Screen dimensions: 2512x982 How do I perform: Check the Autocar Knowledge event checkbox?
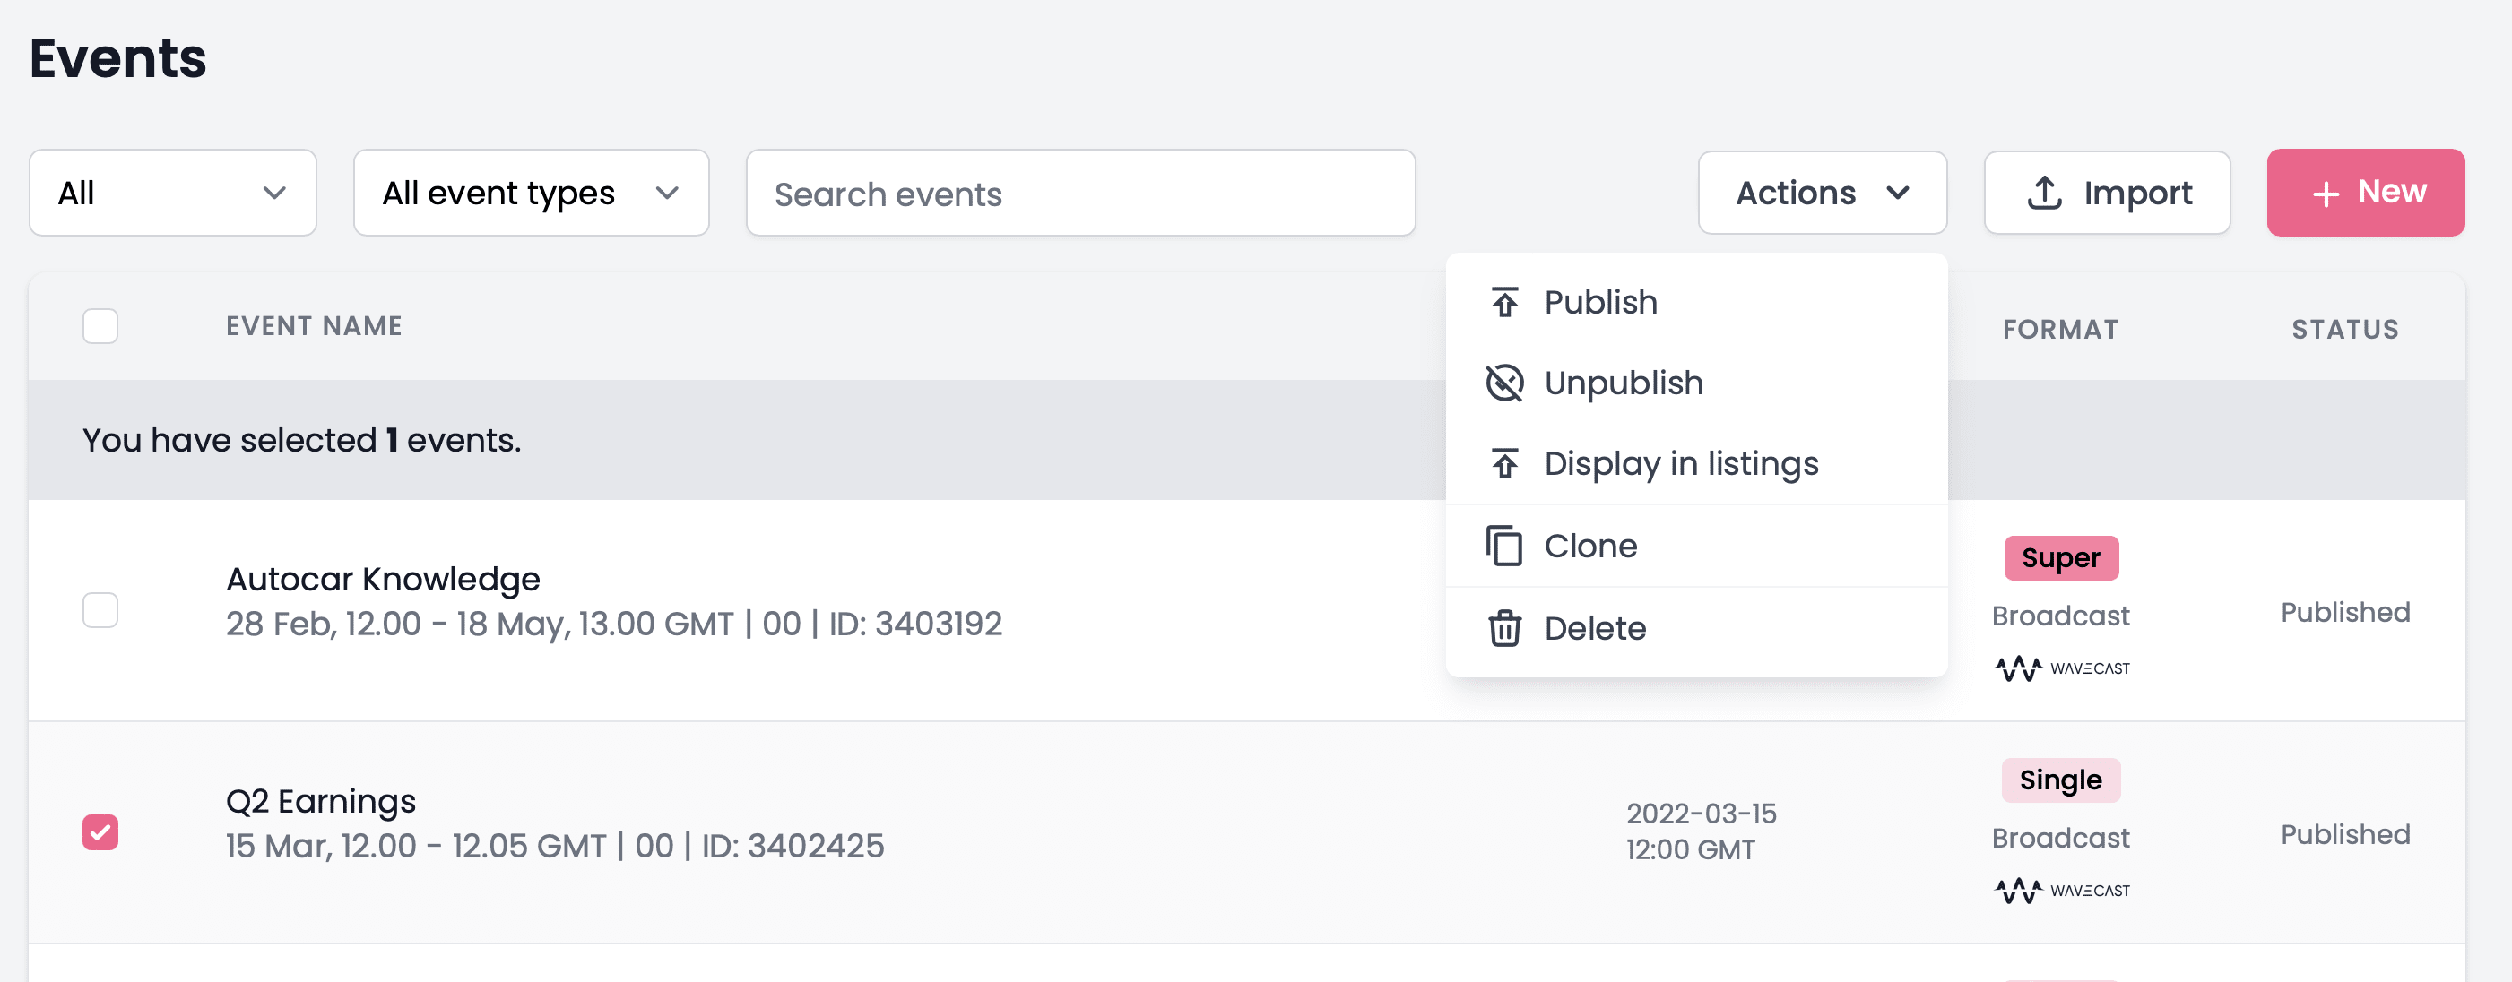coord(100,611)
